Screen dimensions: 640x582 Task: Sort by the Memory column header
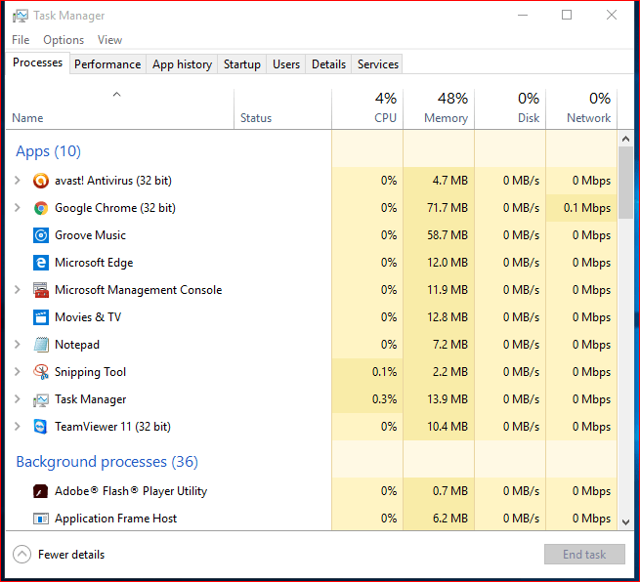pyautogui.click(x=439, y=109)
